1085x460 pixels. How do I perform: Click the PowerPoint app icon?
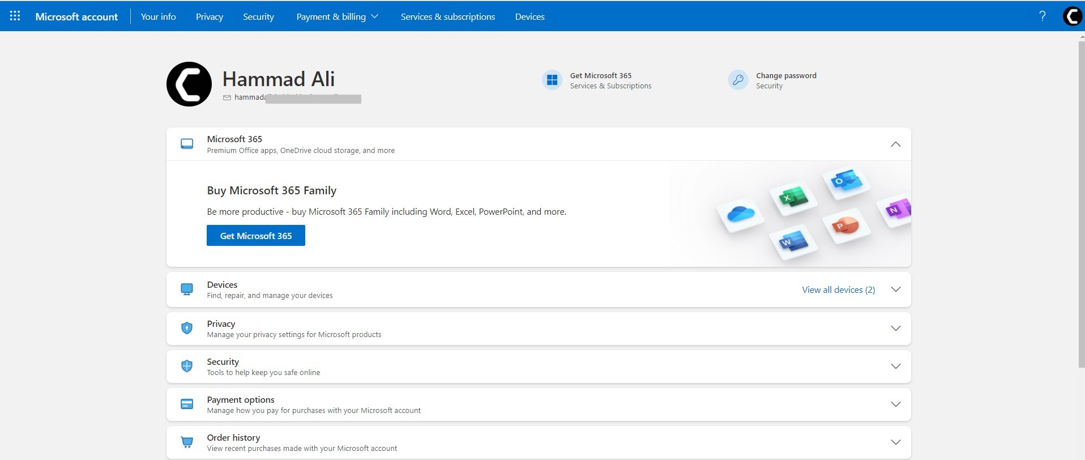point(845,225)
